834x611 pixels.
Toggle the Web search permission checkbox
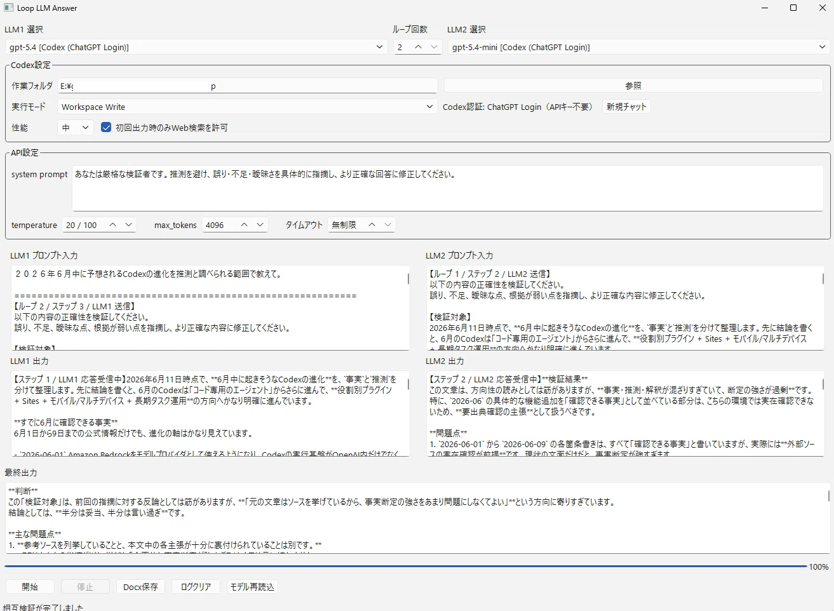tap(106, 128)
